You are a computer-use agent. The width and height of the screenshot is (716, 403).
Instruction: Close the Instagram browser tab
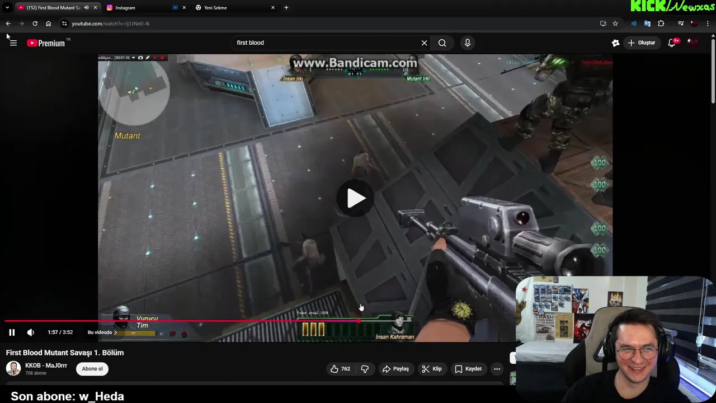[x=184, y=8]
